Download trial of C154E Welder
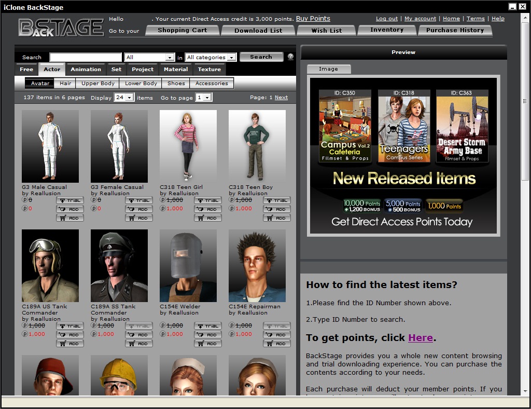This screenshot has width=531, height=409. (x=208, y=326)
